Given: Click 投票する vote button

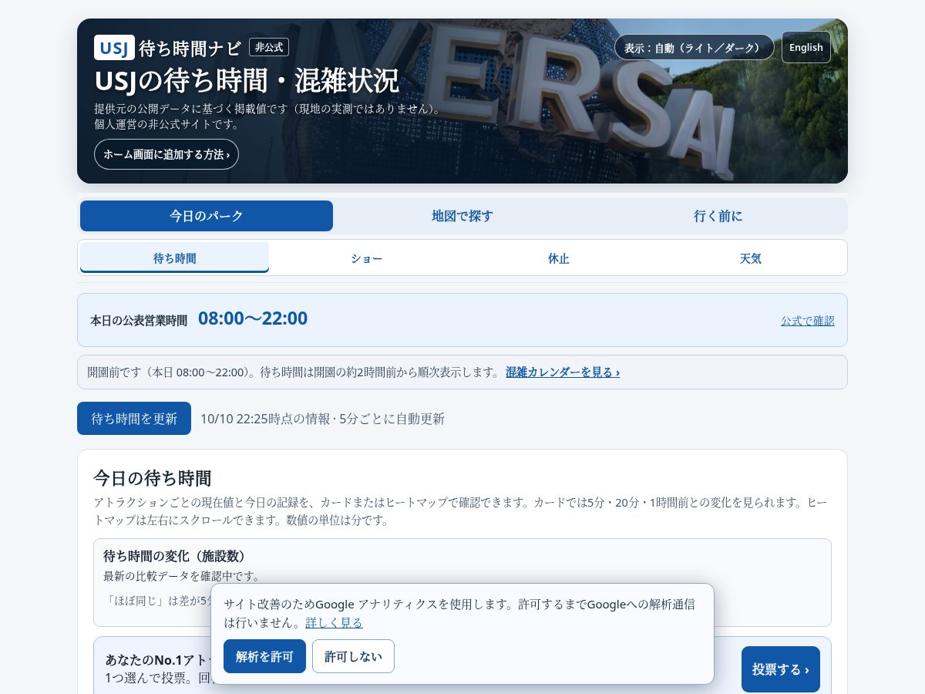Looking at the screenshot, I should coord(781,669).
